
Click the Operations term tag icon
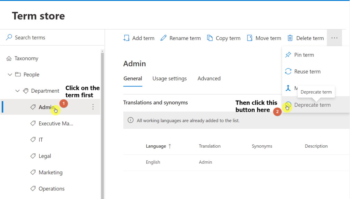click(x=33, y=189)
